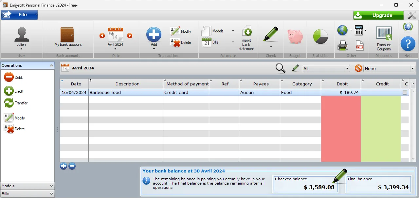This screenshot has width=419, height=198.
Task: View Statistics pie chart
Action: [320, 35]
